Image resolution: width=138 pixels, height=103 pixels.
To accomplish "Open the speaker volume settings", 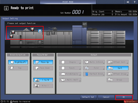I will click(x=128, y=2).
